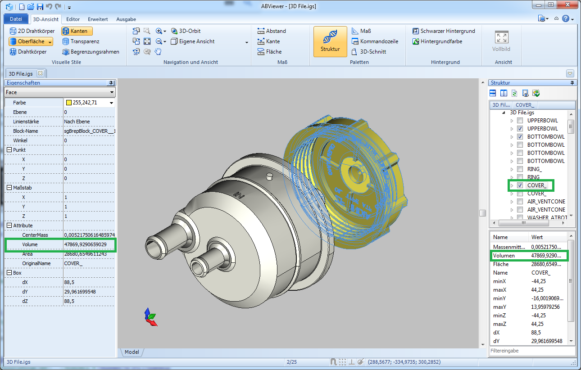Enable the Kanten edges visual style

point(77,31)
